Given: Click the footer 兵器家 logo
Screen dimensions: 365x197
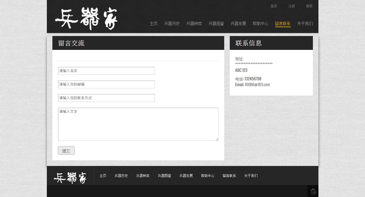Looking at the screenshot, I should click(x=70, y=178).
